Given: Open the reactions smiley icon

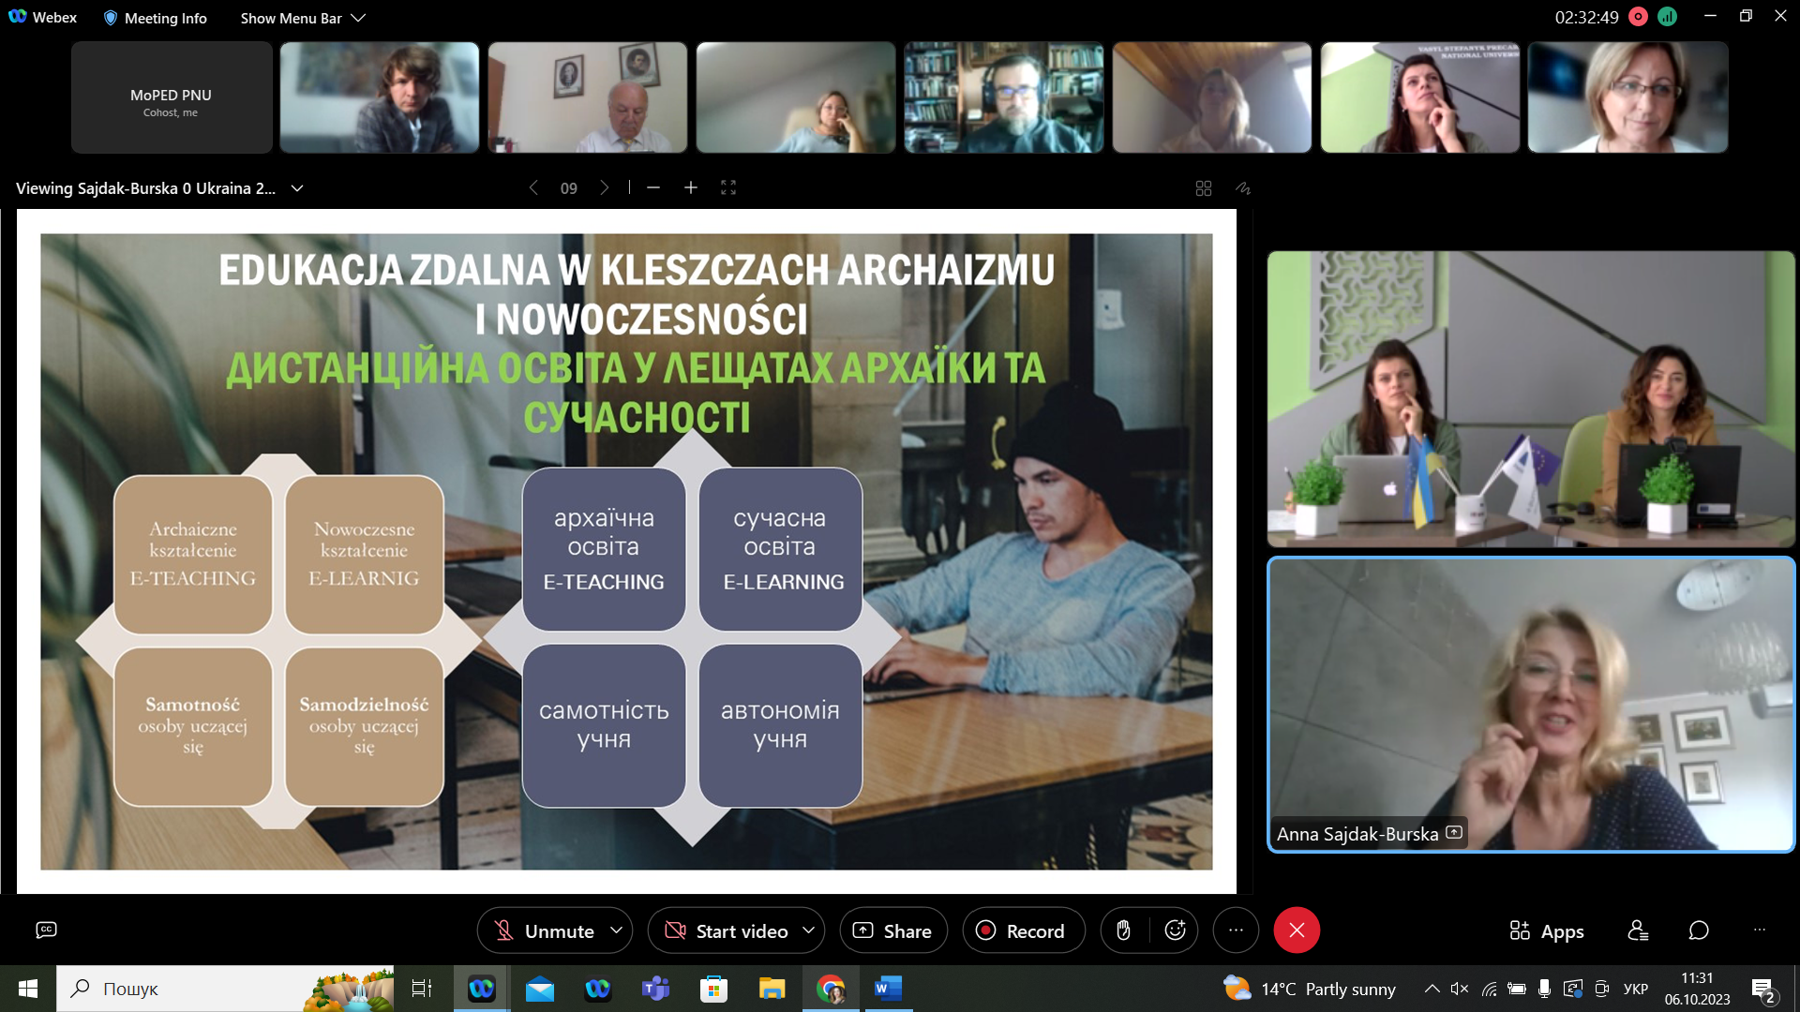Looking at the screenshot, I should [x=1175, y=930].
